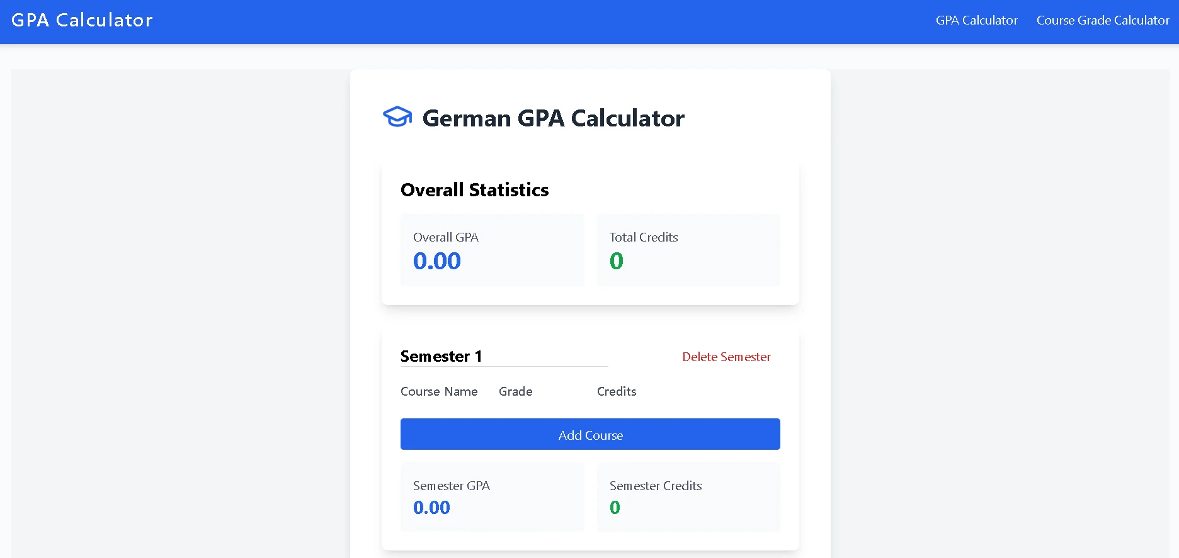
Task: Click the Overall Statistics heading
Action: point(474,190)
